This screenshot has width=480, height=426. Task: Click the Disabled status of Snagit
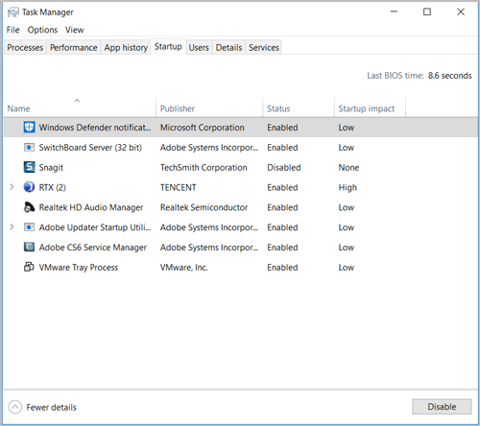pyautogui.click(x=284, y=167)
